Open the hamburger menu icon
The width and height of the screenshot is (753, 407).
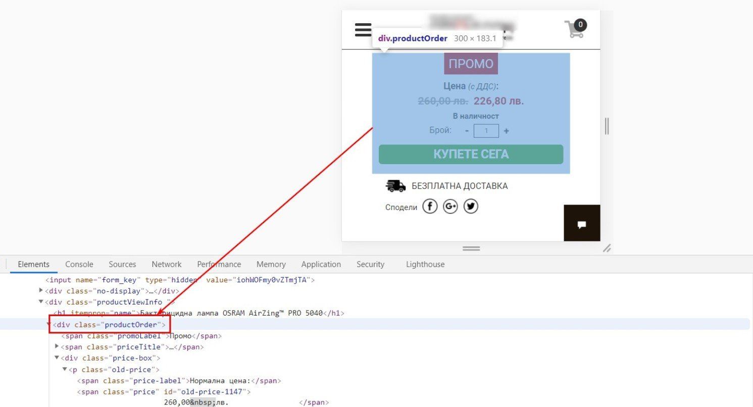363,29
